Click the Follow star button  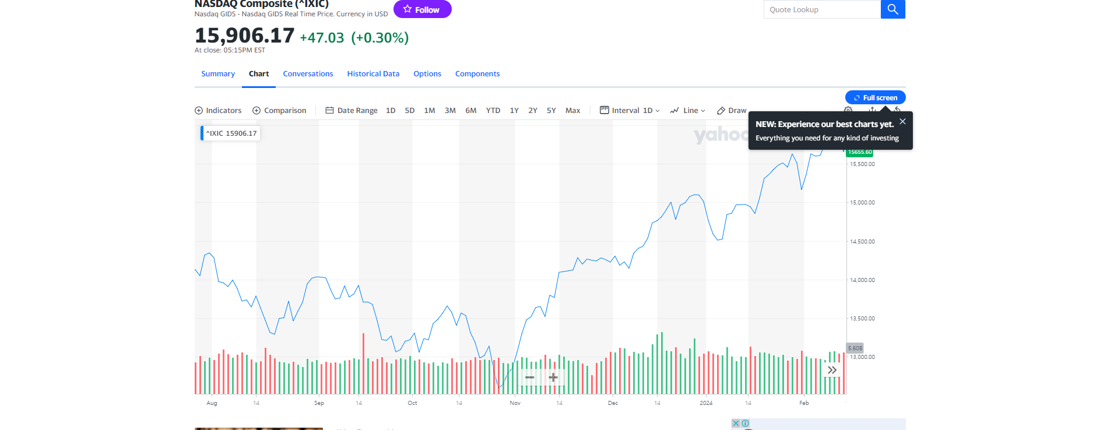[422, 9]
